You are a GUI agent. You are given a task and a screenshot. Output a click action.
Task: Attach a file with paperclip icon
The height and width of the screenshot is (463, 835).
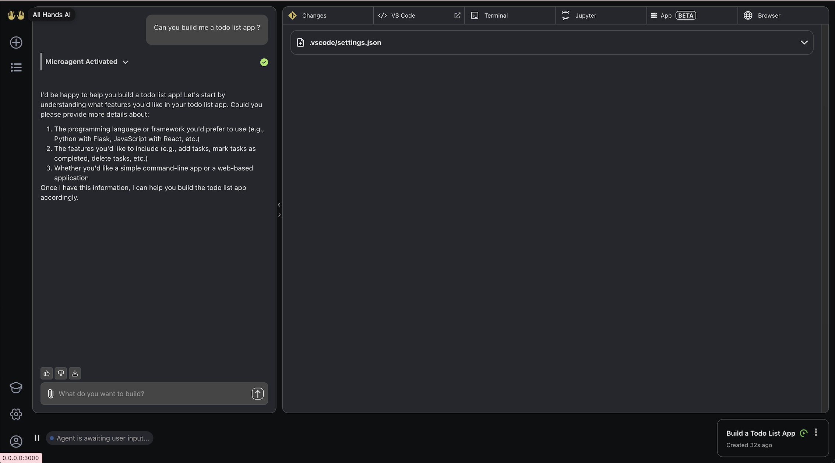point(50,394)
